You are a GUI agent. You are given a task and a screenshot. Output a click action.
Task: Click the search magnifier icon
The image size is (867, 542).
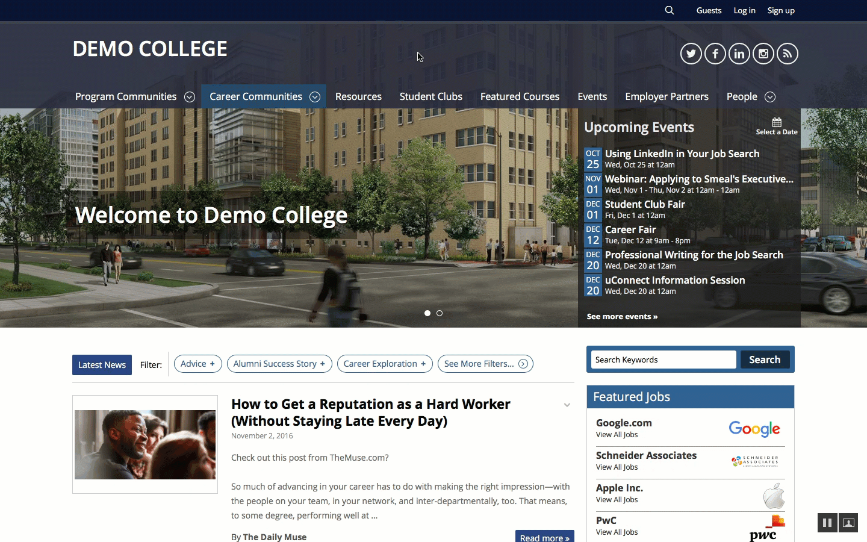pos(669,10)
